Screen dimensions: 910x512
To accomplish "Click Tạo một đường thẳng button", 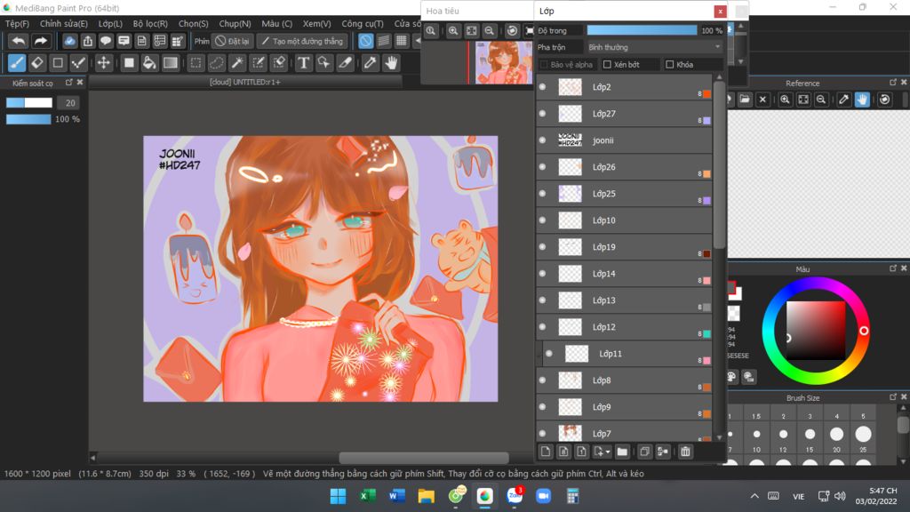I will click(x=302, y=41).
